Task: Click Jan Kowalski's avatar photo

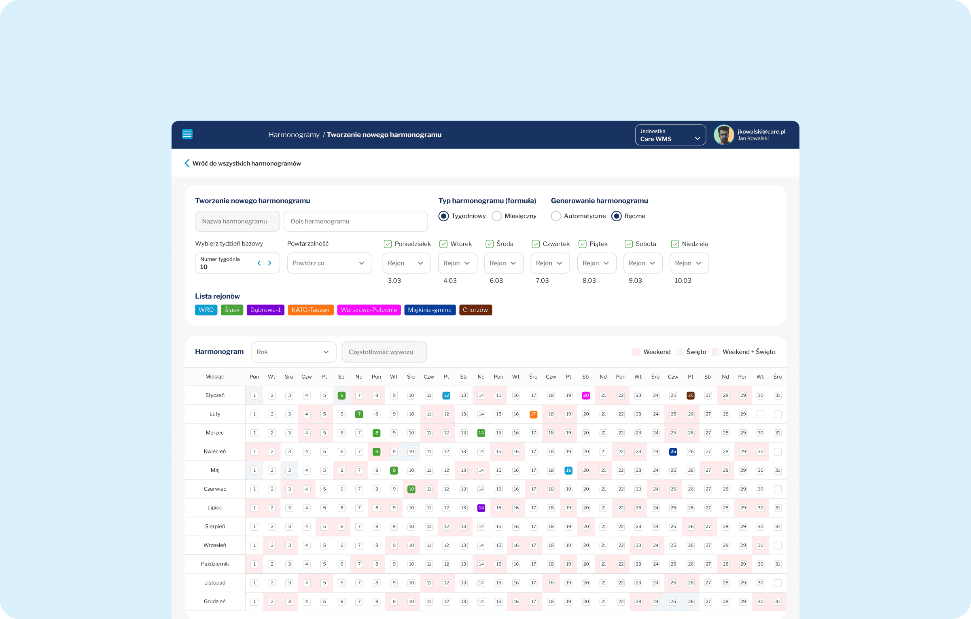Action: [723, 135]
